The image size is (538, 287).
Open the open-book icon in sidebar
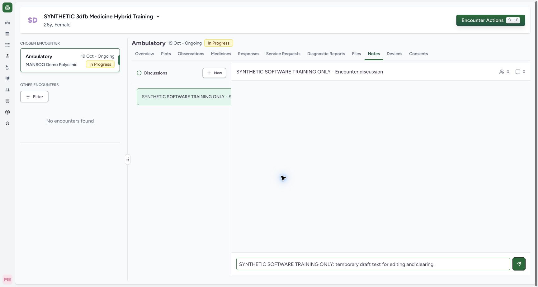pyautogui.click(x=7, y=79)
